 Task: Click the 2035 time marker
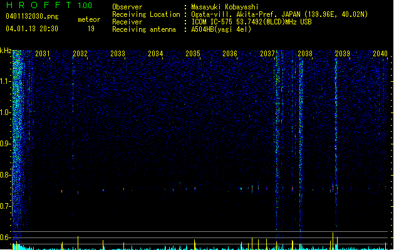pos(193,53)
